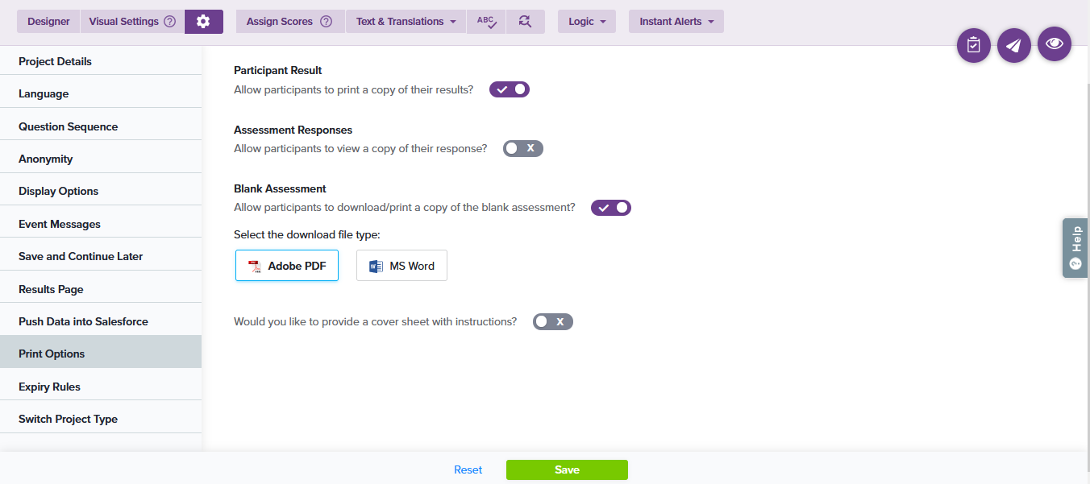Select MS Word as download file type
This screenshot has height=484, width=1090.
[401, 266]
